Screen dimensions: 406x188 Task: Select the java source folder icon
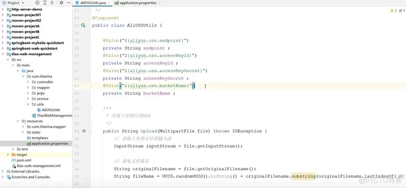[24, 70]
